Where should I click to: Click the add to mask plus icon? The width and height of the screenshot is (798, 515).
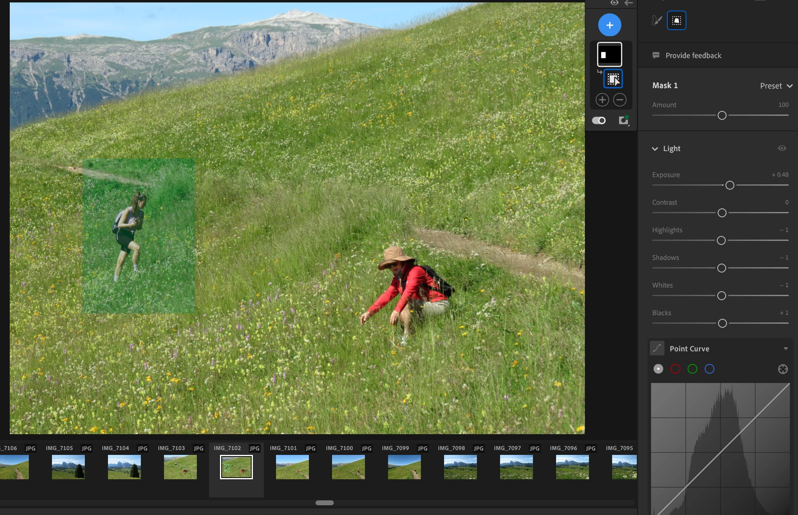(602, 100)
